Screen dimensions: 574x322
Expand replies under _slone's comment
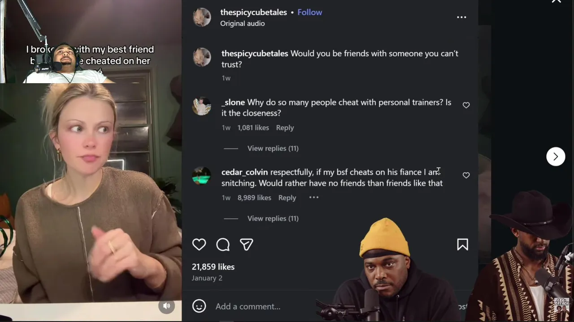(x=273, y=148)
